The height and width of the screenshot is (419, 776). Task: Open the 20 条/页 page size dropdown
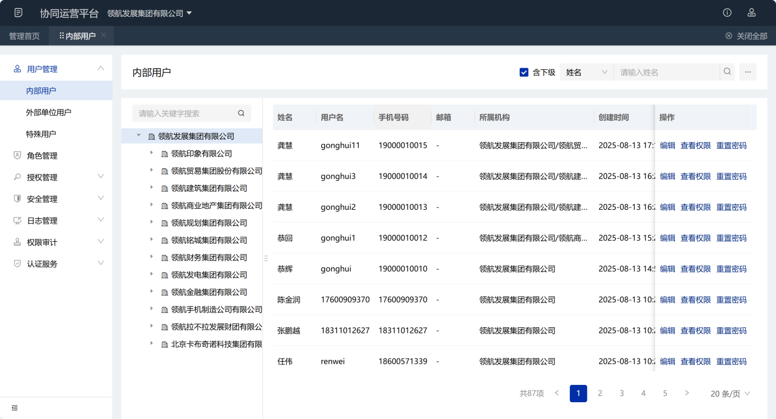click(730, 394)
